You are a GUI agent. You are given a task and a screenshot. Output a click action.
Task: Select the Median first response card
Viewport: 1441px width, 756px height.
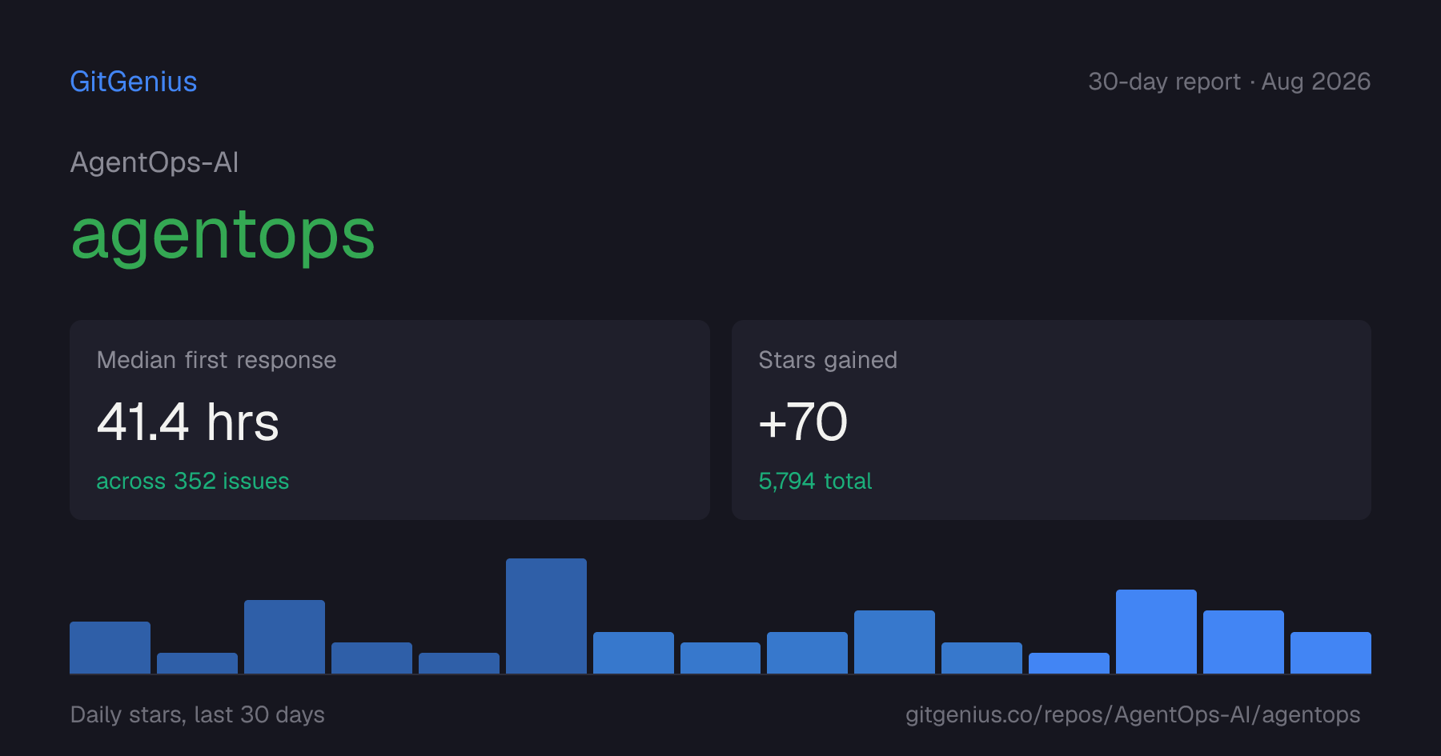click(390, 420)
